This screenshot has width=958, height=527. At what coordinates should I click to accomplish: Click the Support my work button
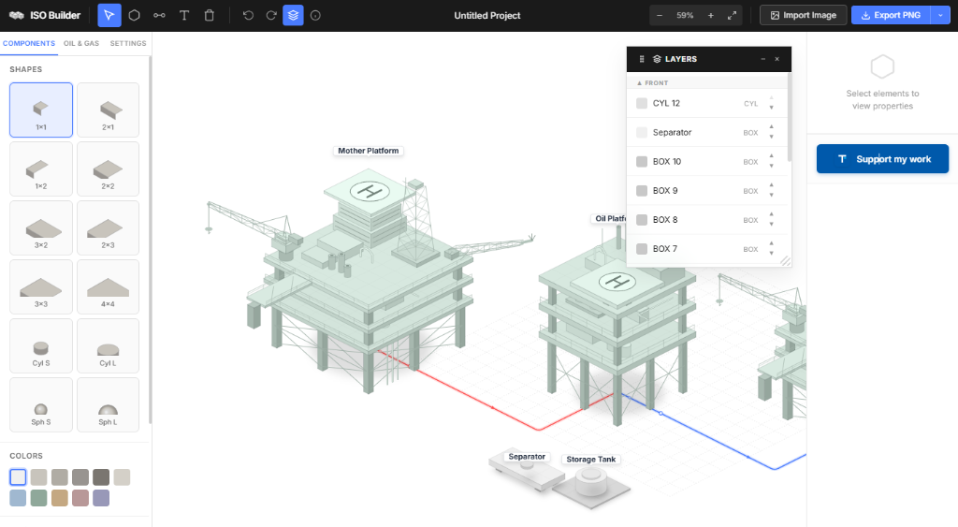click(882, 159)
